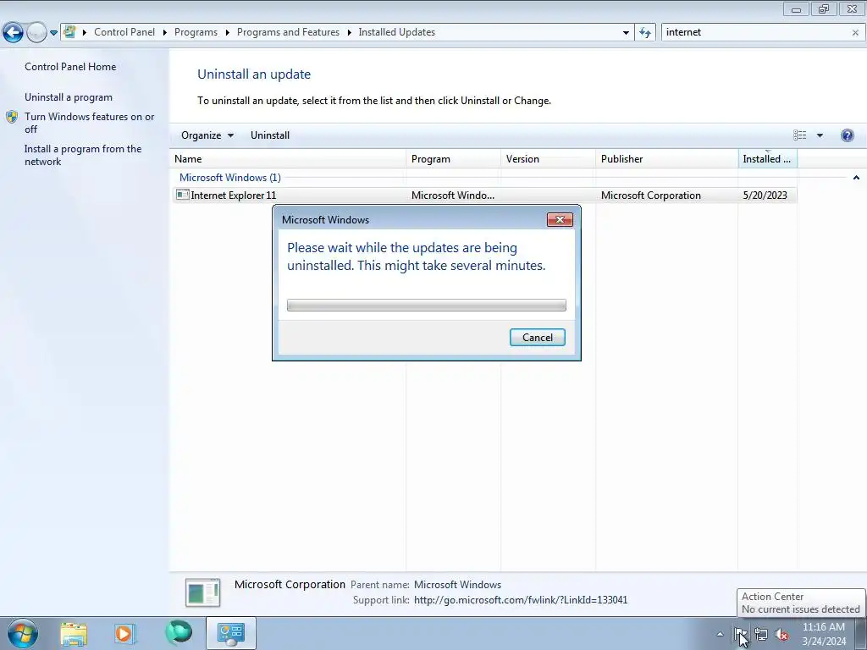Click the Installed Updates breadcrumb
This screenshot has height=650, width=867.
pyautogui.click(x=396, y=32)
